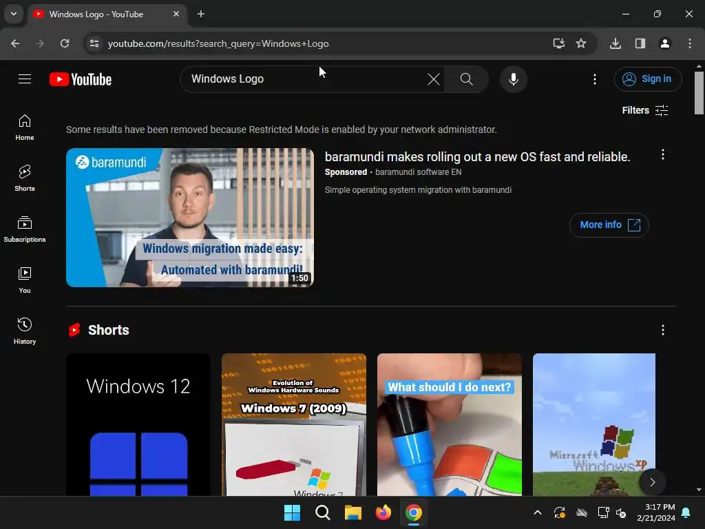The width and height of the screenshot is (705, 529).
Task: Show hidden system tray icons
Action: [537, 512]
